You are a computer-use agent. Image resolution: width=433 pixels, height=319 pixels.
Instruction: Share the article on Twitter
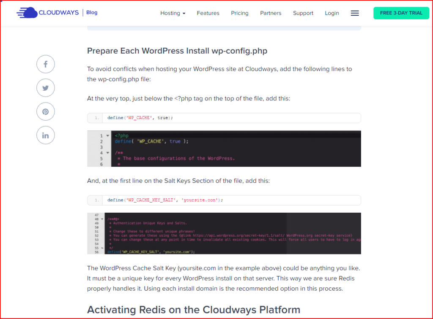click(46, 88)
